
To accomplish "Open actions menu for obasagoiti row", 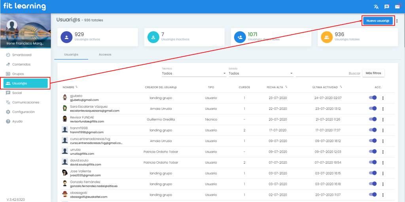I will tap(383, 195).
